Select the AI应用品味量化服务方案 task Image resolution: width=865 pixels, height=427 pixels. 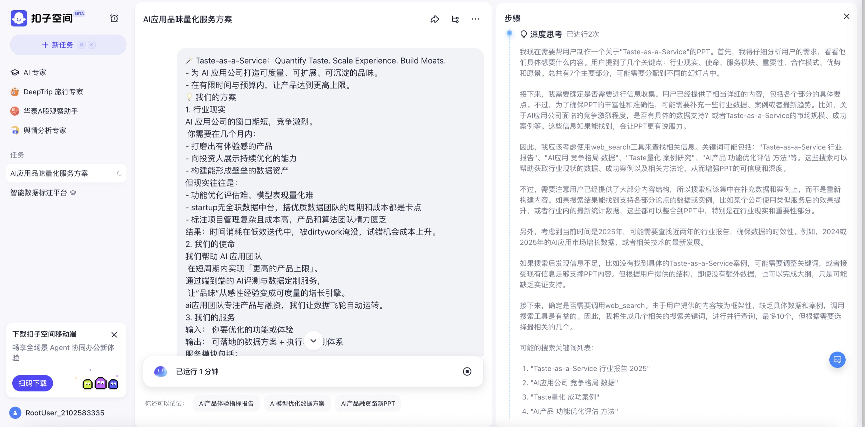[x=49, y=173]
